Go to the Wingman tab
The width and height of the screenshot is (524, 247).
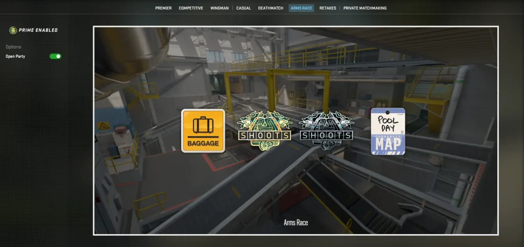tap(220, 8)
